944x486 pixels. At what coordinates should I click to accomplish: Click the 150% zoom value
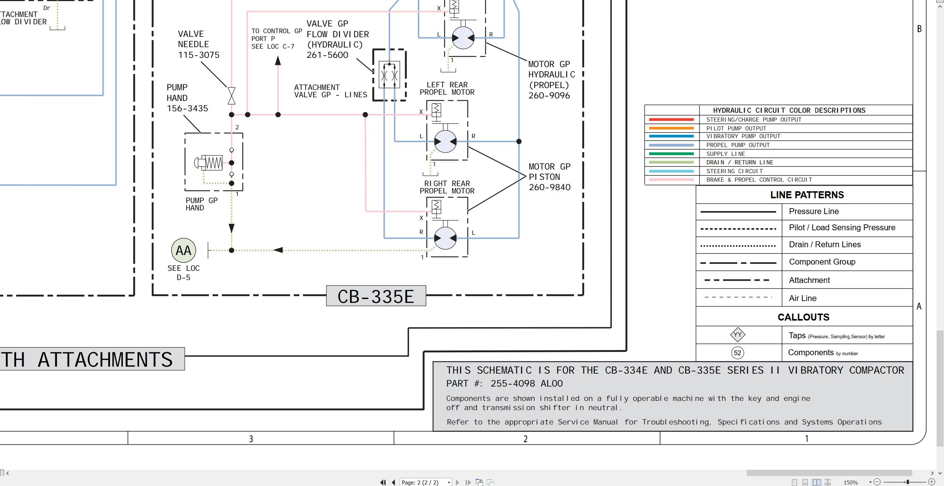coord(851,482)
